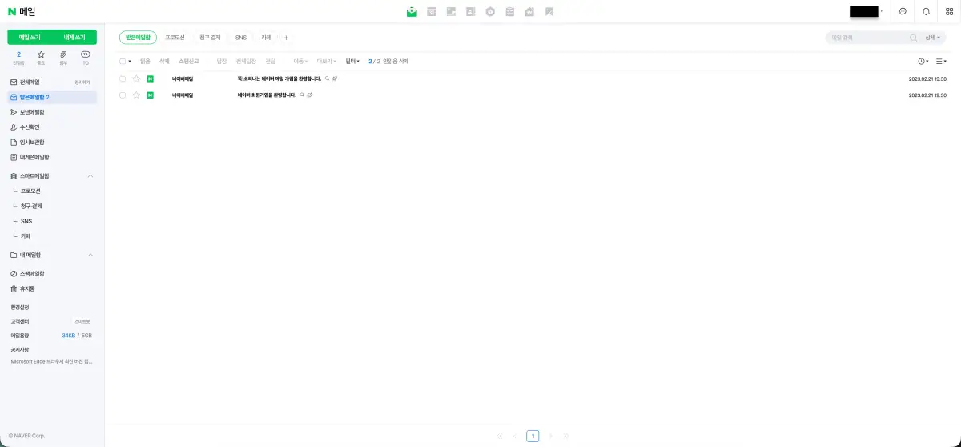Collapse the 스마트메일함 section

(x=90, y=176)
